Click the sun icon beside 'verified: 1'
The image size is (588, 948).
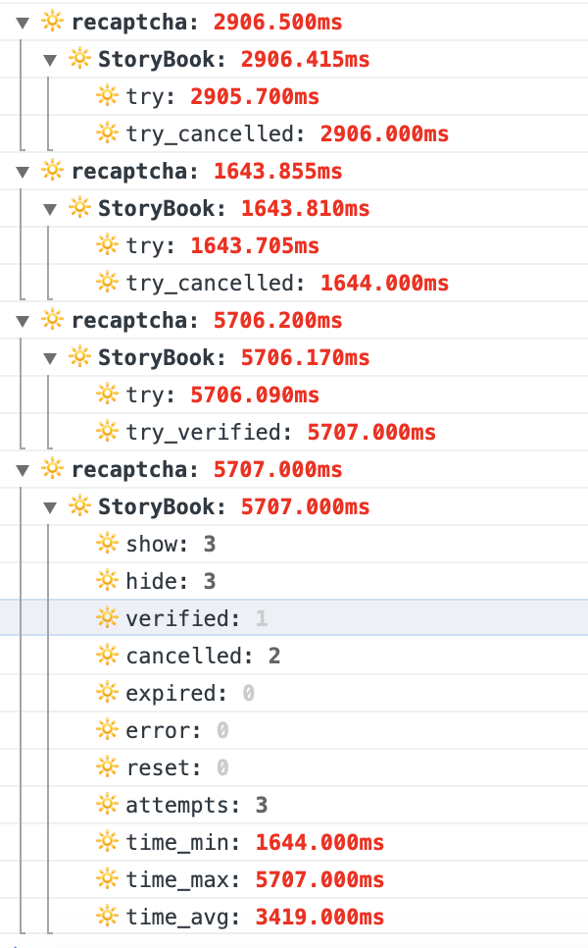107,618
